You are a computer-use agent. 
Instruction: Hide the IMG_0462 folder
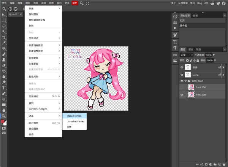click(182, 81)
